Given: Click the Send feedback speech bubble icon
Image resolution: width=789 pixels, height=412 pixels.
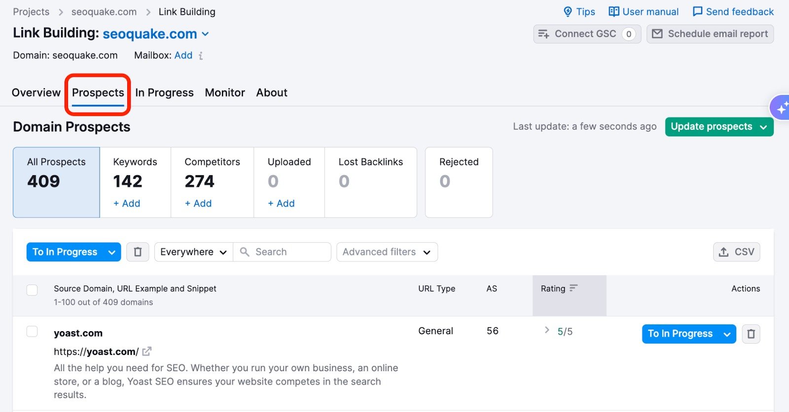Looking at the screenshot, I should [697, 12].
